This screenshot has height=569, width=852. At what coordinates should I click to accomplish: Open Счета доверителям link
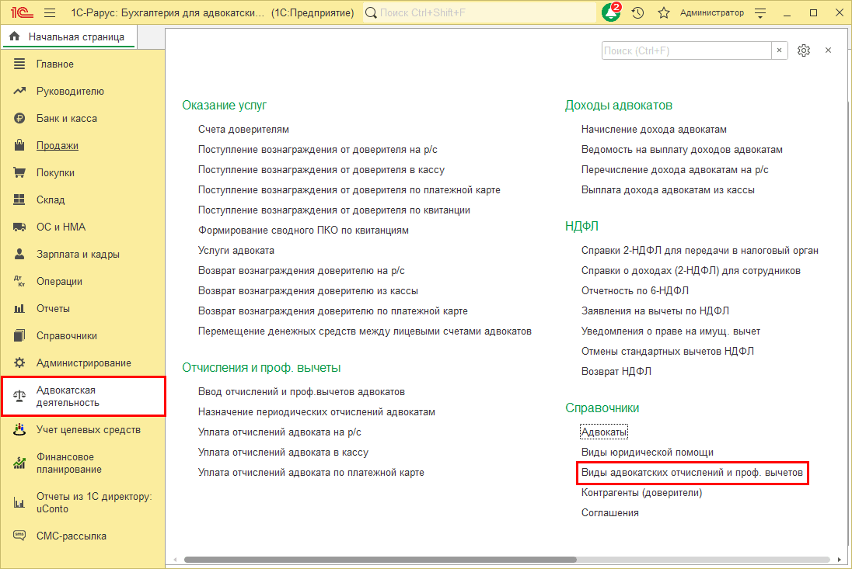(x=243, y=130)
